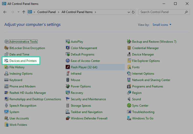Screen dimensions: 193x134
Task: Open the Power Options icon
Action: (x=68, y=86)
